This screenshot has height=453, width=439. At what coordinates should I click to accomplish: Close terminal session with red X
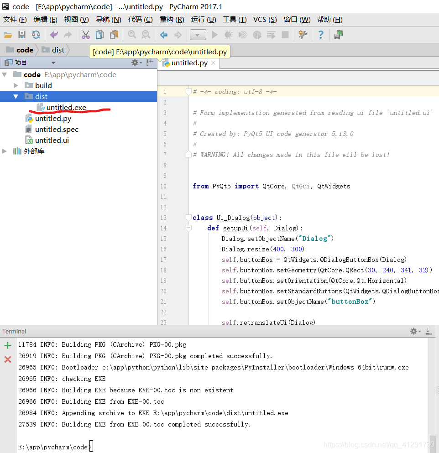click(7, 359)
